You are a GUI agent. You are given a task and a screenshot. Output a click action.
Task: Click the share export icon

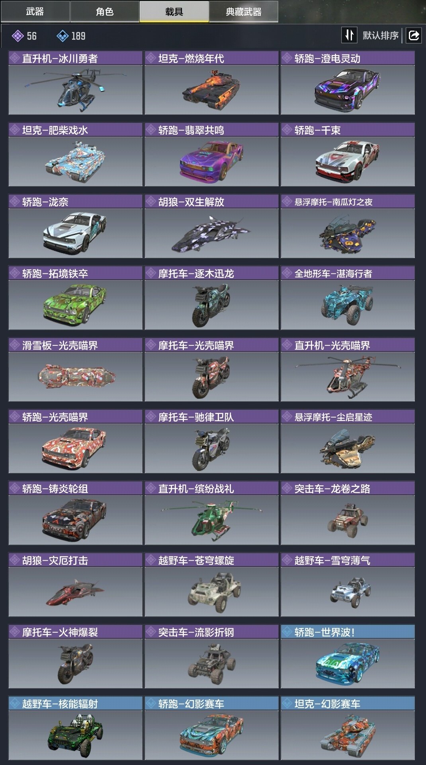pos(414,35)
